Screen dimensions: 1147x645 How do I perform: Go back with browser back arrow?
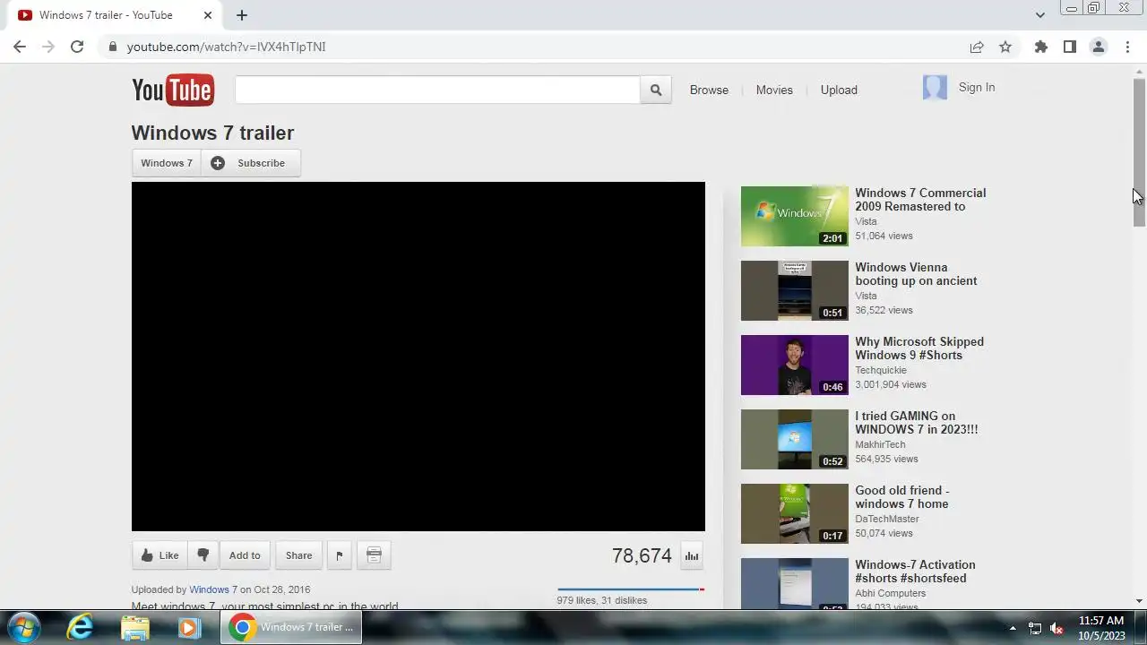pos(20,47)
